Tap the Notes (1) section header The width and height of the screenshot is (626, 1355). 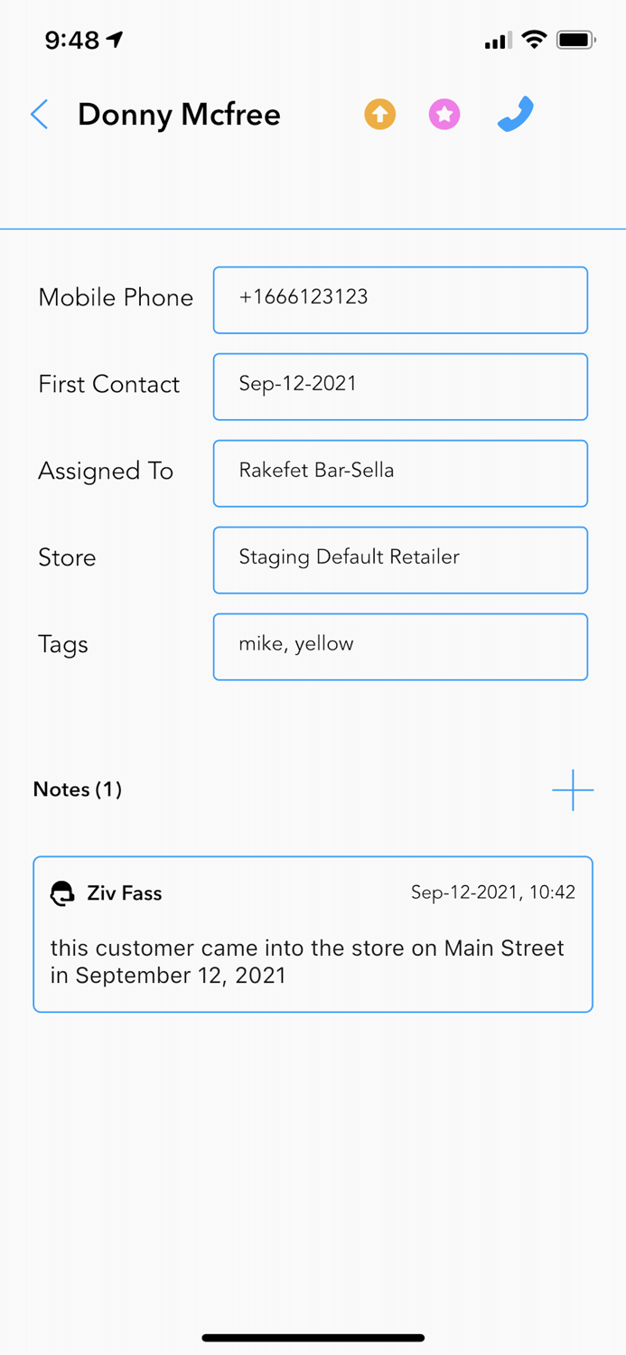pos(78,790)
